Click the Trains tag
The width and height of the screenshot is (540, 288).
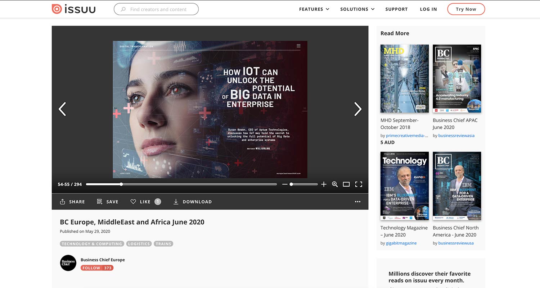[163, 244]
